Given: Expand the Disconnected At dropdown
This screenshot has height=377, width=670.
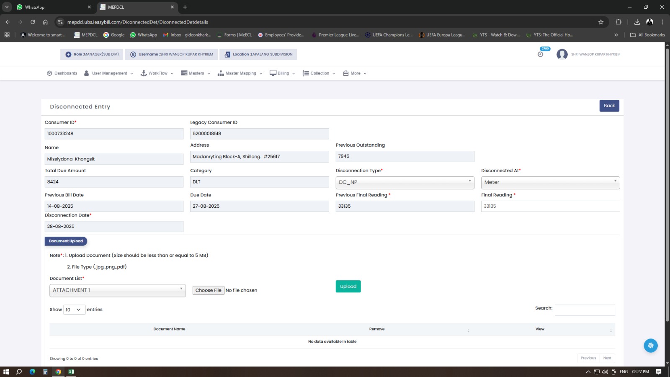Looking at the screenshot, I should point(550,182).
